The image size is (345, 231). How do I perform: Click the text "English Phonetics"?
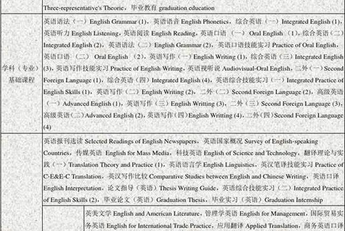pos(205,22)
